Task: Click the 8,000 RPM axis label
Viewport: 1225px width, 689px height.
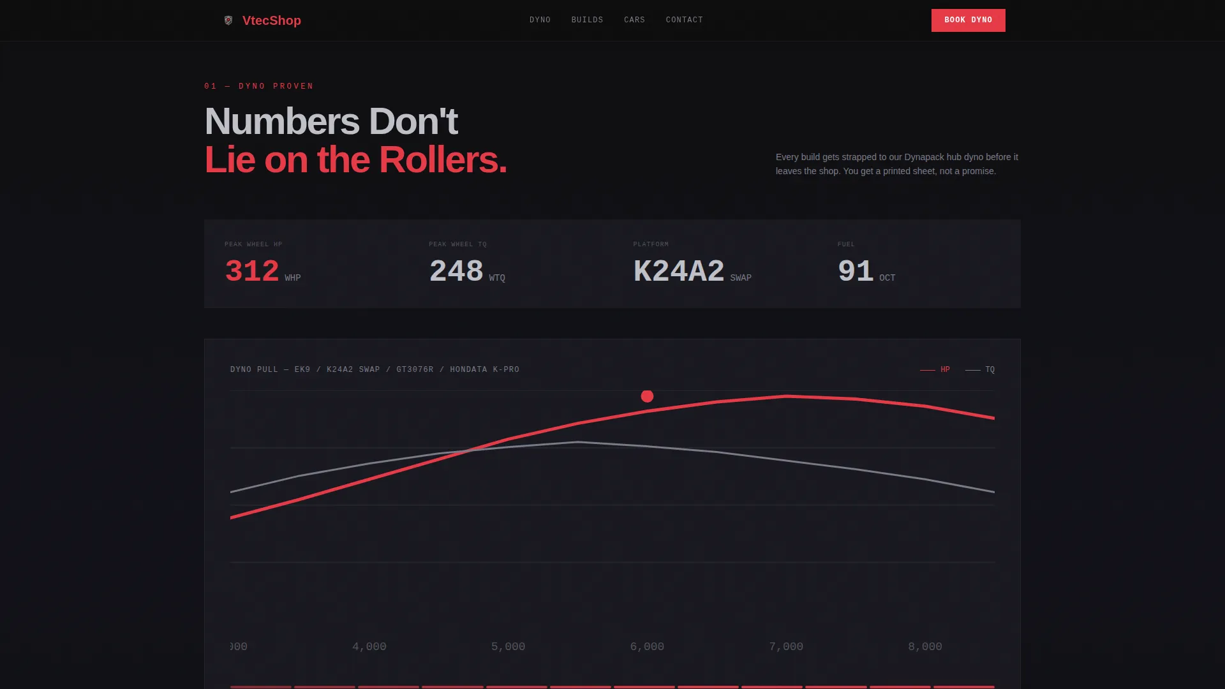Action: [925, 646]
